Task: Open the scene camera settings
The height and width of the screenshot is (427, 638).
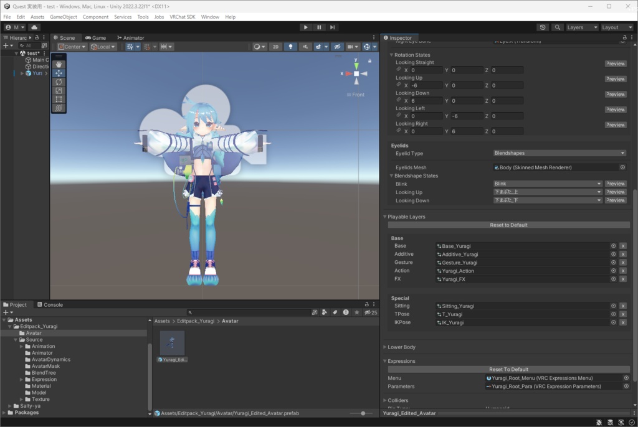Action: (x=351, y=47)
